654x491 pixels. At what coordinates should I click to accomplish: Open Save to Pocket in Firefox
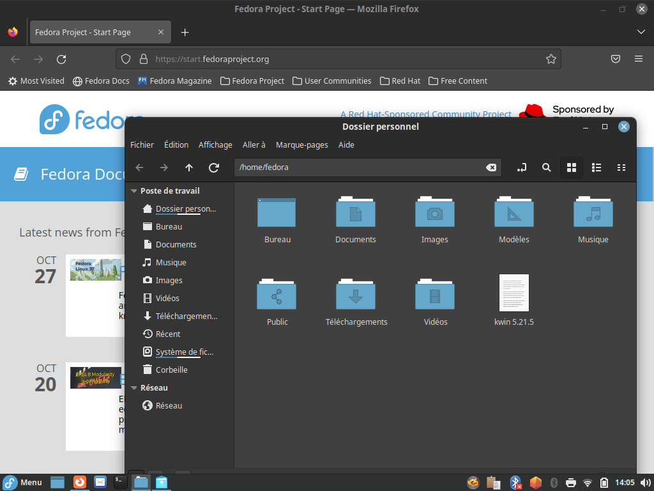[x=616, y=59]
